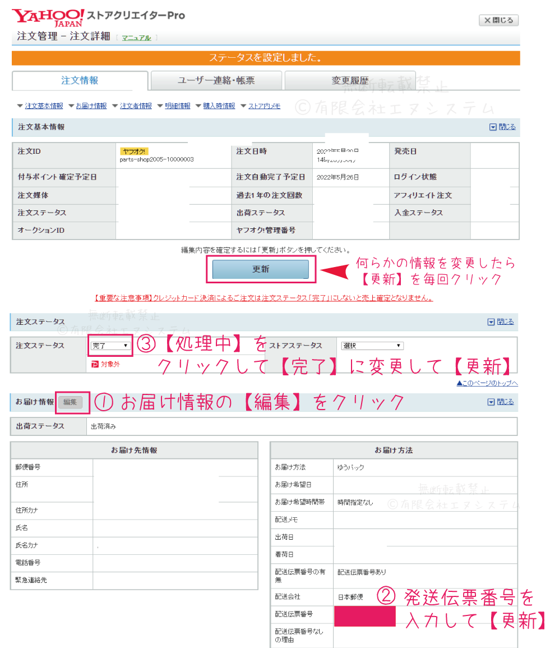Collapse 注文基本情報 section via 閉じる
Viewport: 550px width, 648px height.
507,127
